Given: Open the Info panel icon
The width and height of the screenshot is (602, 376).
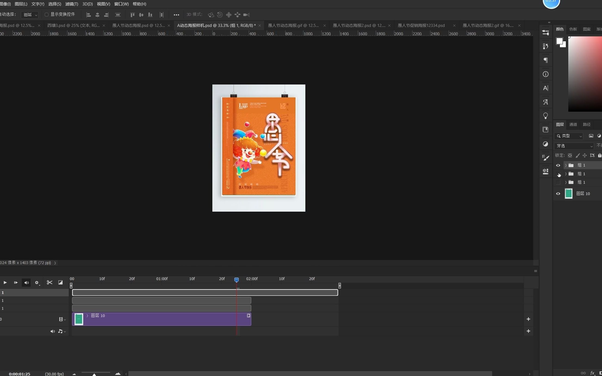Looking at the screenshot, I should (x=545, y=74).
